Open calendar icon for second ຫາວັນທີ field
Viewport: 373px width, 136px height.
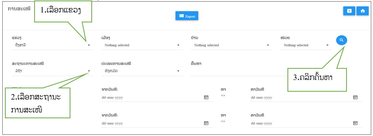(x=355, y=123)
